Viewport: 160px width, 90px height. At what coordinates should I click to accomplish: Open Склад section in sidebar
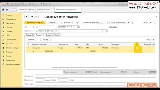tap(8, 35)
